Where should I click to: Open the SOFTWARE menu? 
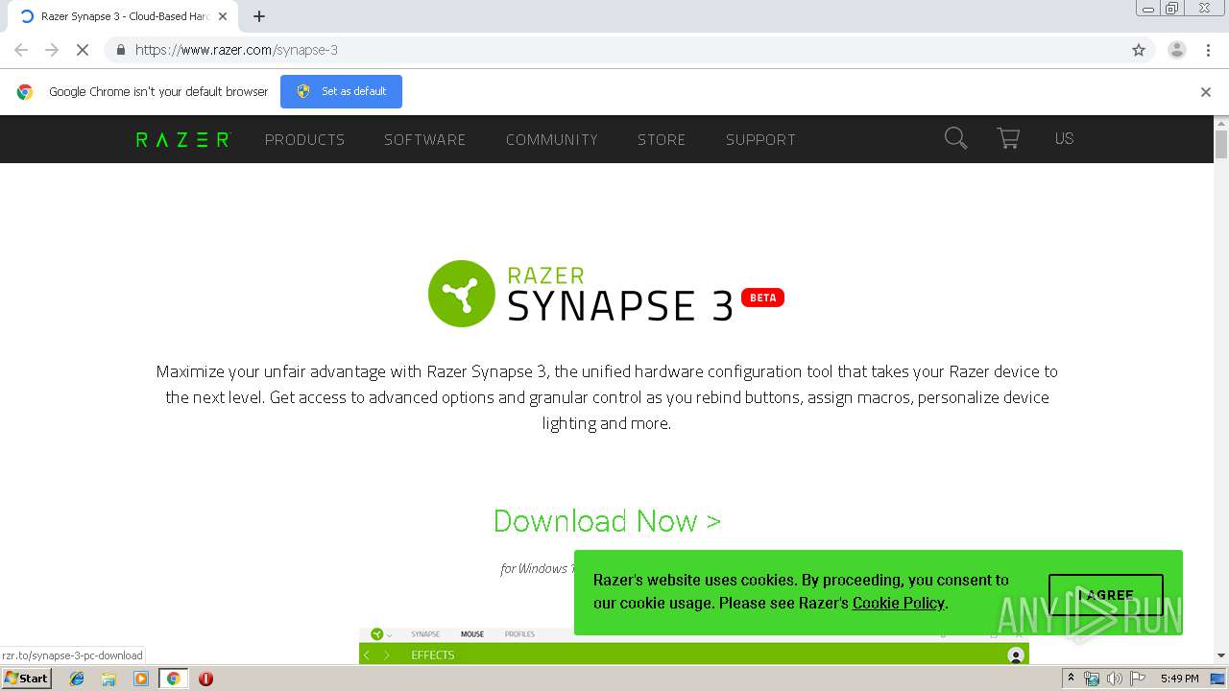tap(424, 140)
